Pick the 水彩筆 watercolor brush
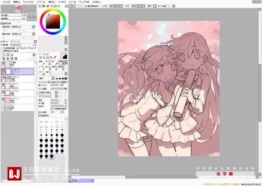262x186 pixels. click(61, 63)
